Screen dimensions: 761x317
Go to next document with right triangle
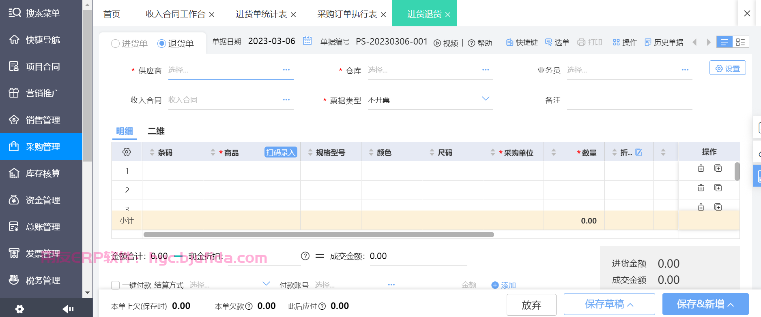(709, 42)
